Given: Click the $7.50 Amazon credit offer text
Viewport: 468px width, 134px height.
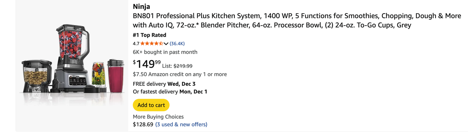Looking at the screenshot, I should 180,74.
